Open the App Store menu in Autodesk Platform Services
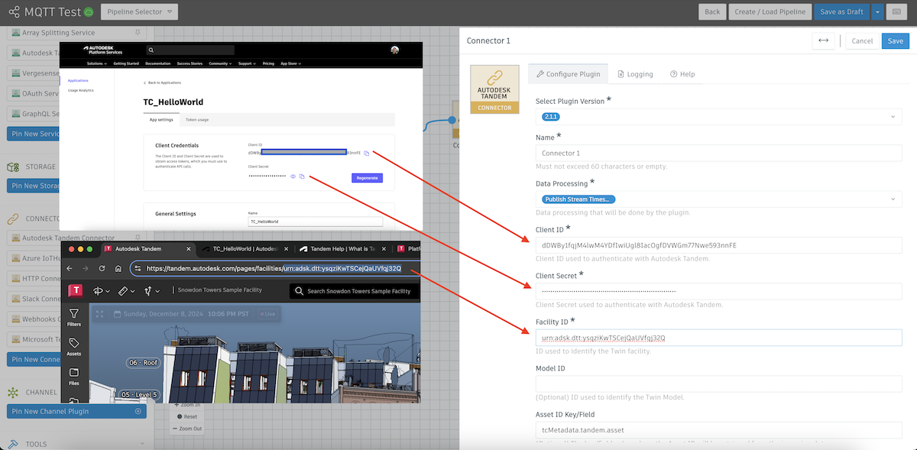 [290, 63]
